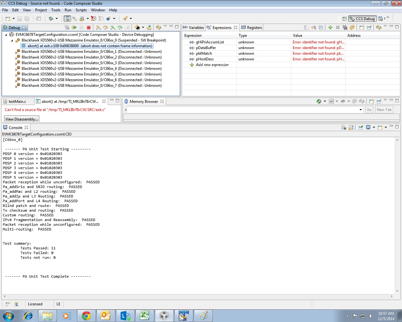Screen dimensions: 402x322
Task: Expand the New icon dropdown arrow
Action: tap(13, 19)
